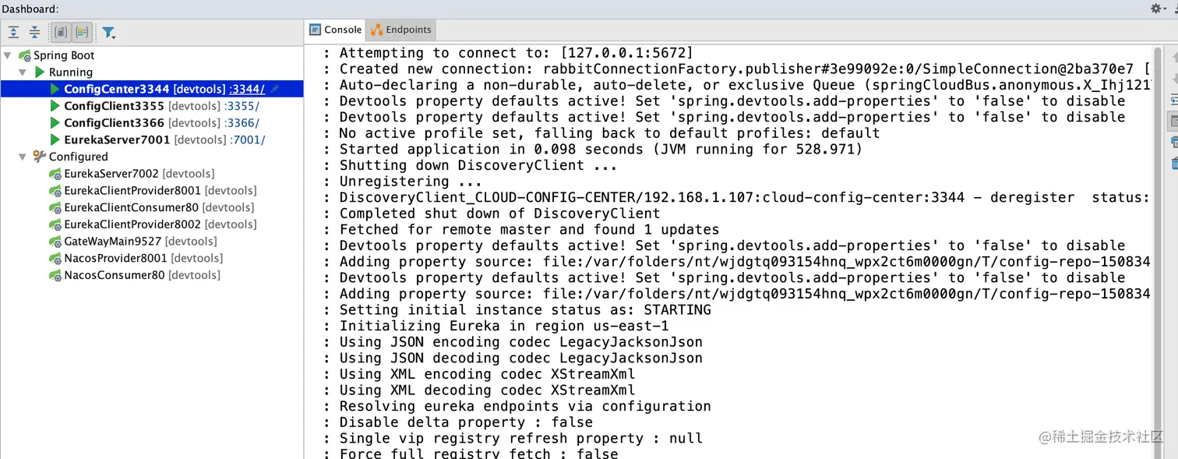
Task: Toggle scroll to end console button
Action: pos(1173,121)
